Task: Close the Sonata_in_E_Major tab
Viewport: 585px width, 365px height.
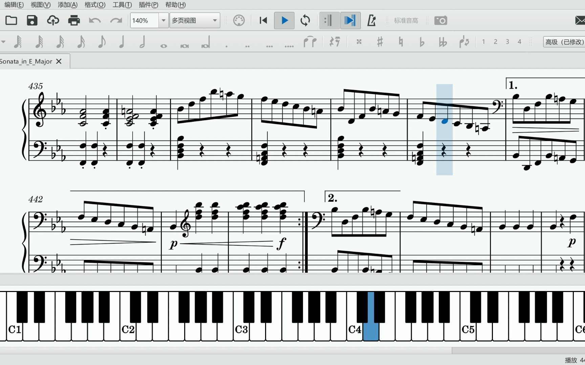Action: tap(59, 61)
